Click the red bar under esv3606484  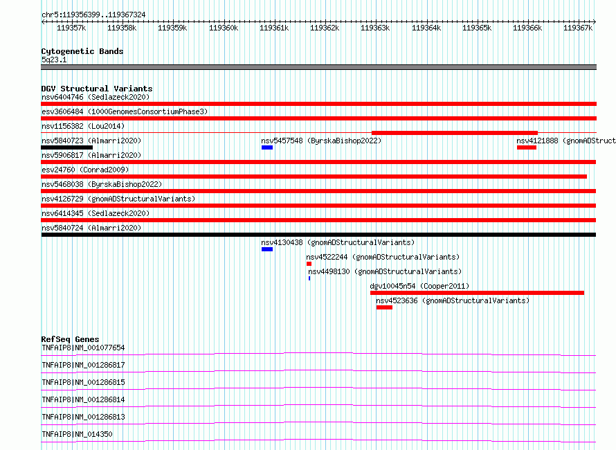pos(318,118)
